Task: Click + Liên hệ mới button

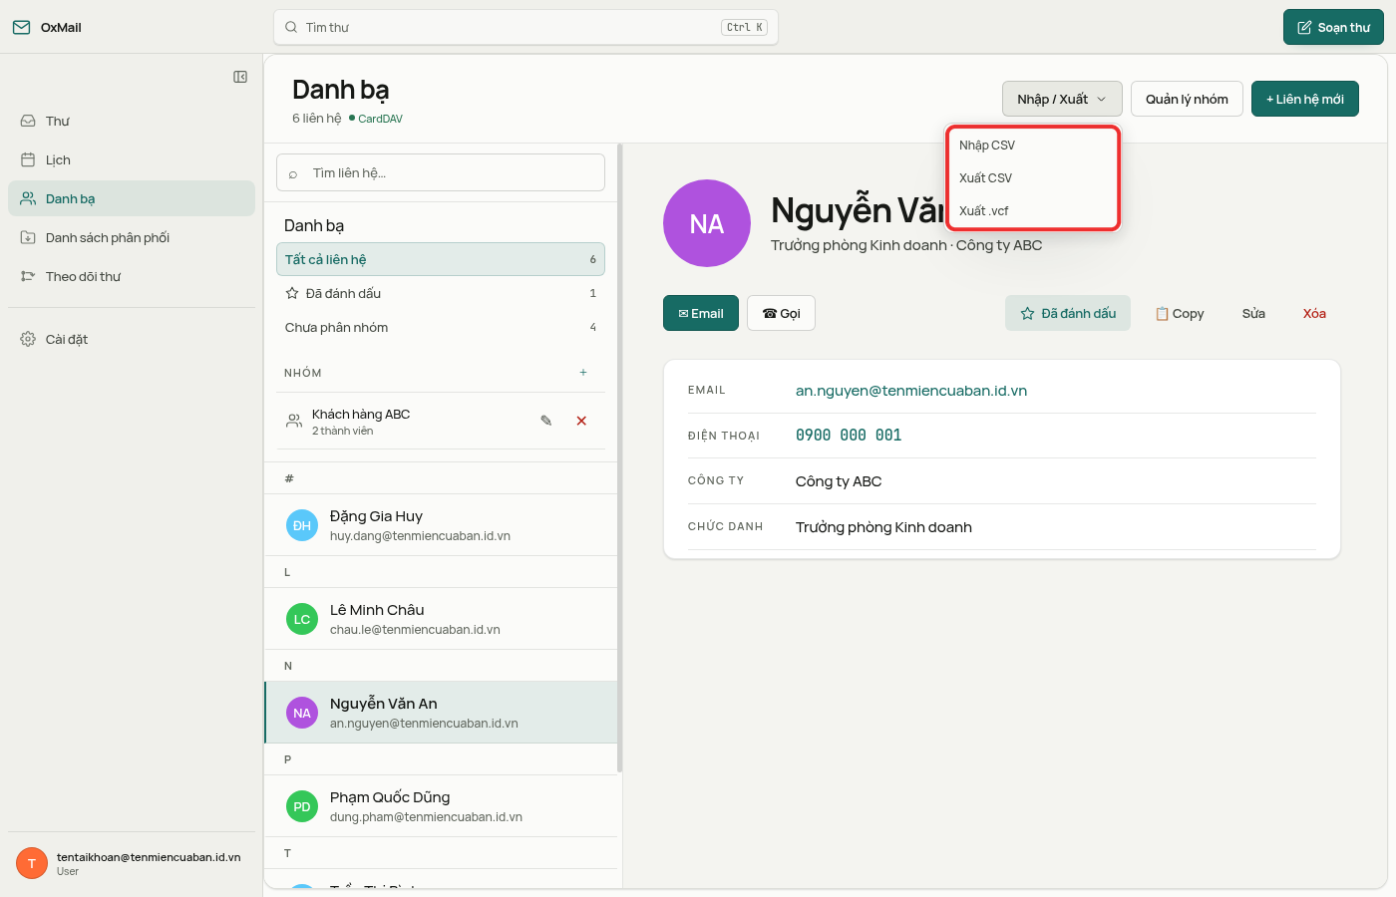Action: (1305, 99)
